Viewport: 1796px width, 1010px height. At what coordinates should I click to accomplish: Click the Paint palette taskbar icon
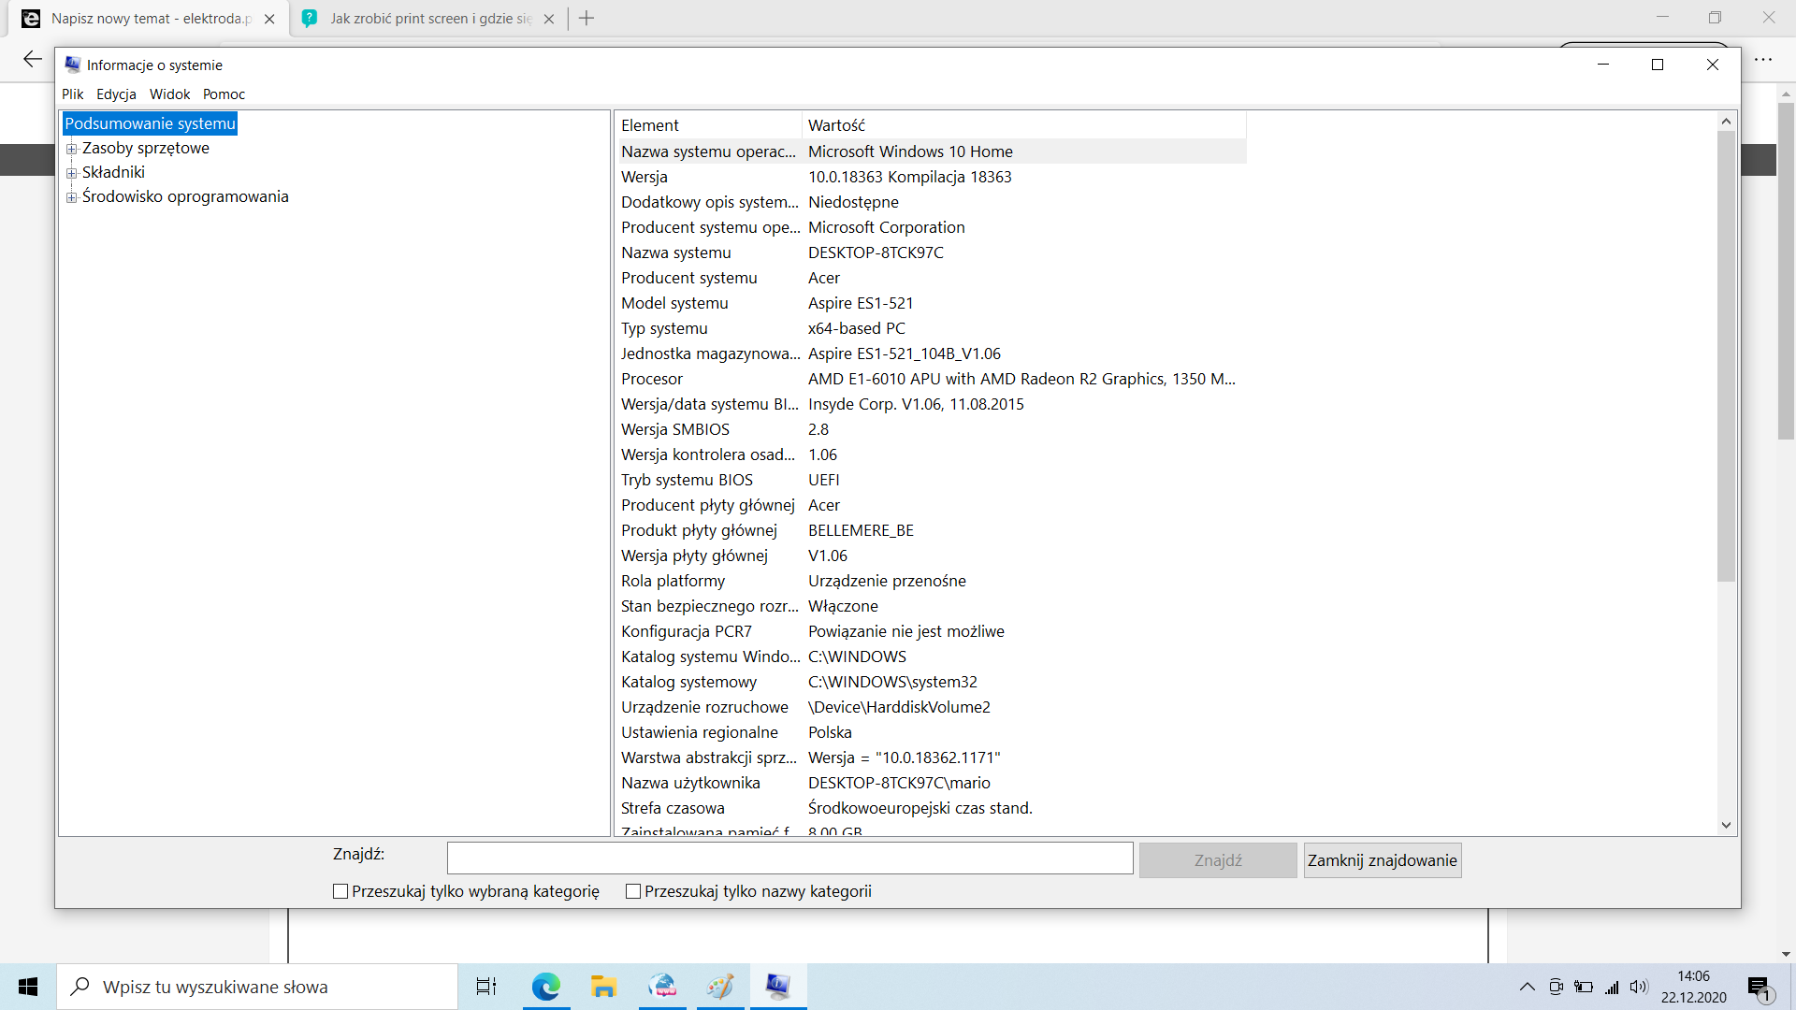click(x=720, y=987)
